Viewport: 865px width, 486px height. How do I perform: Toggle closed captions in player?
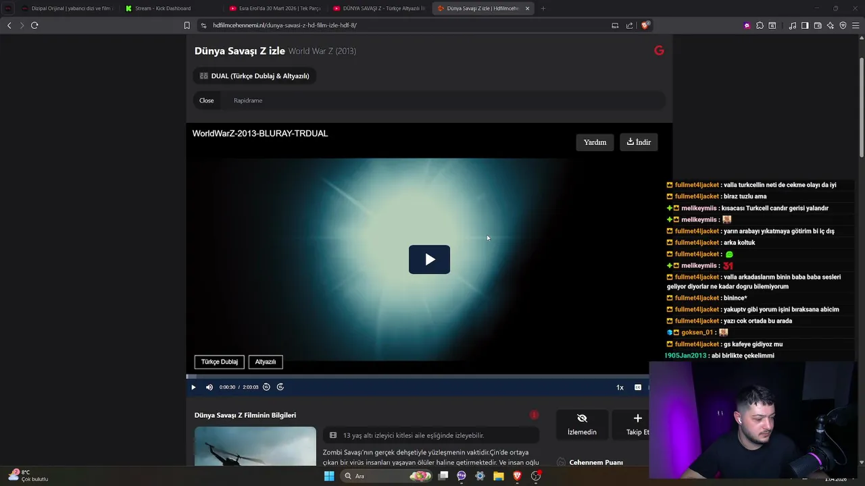637,387
